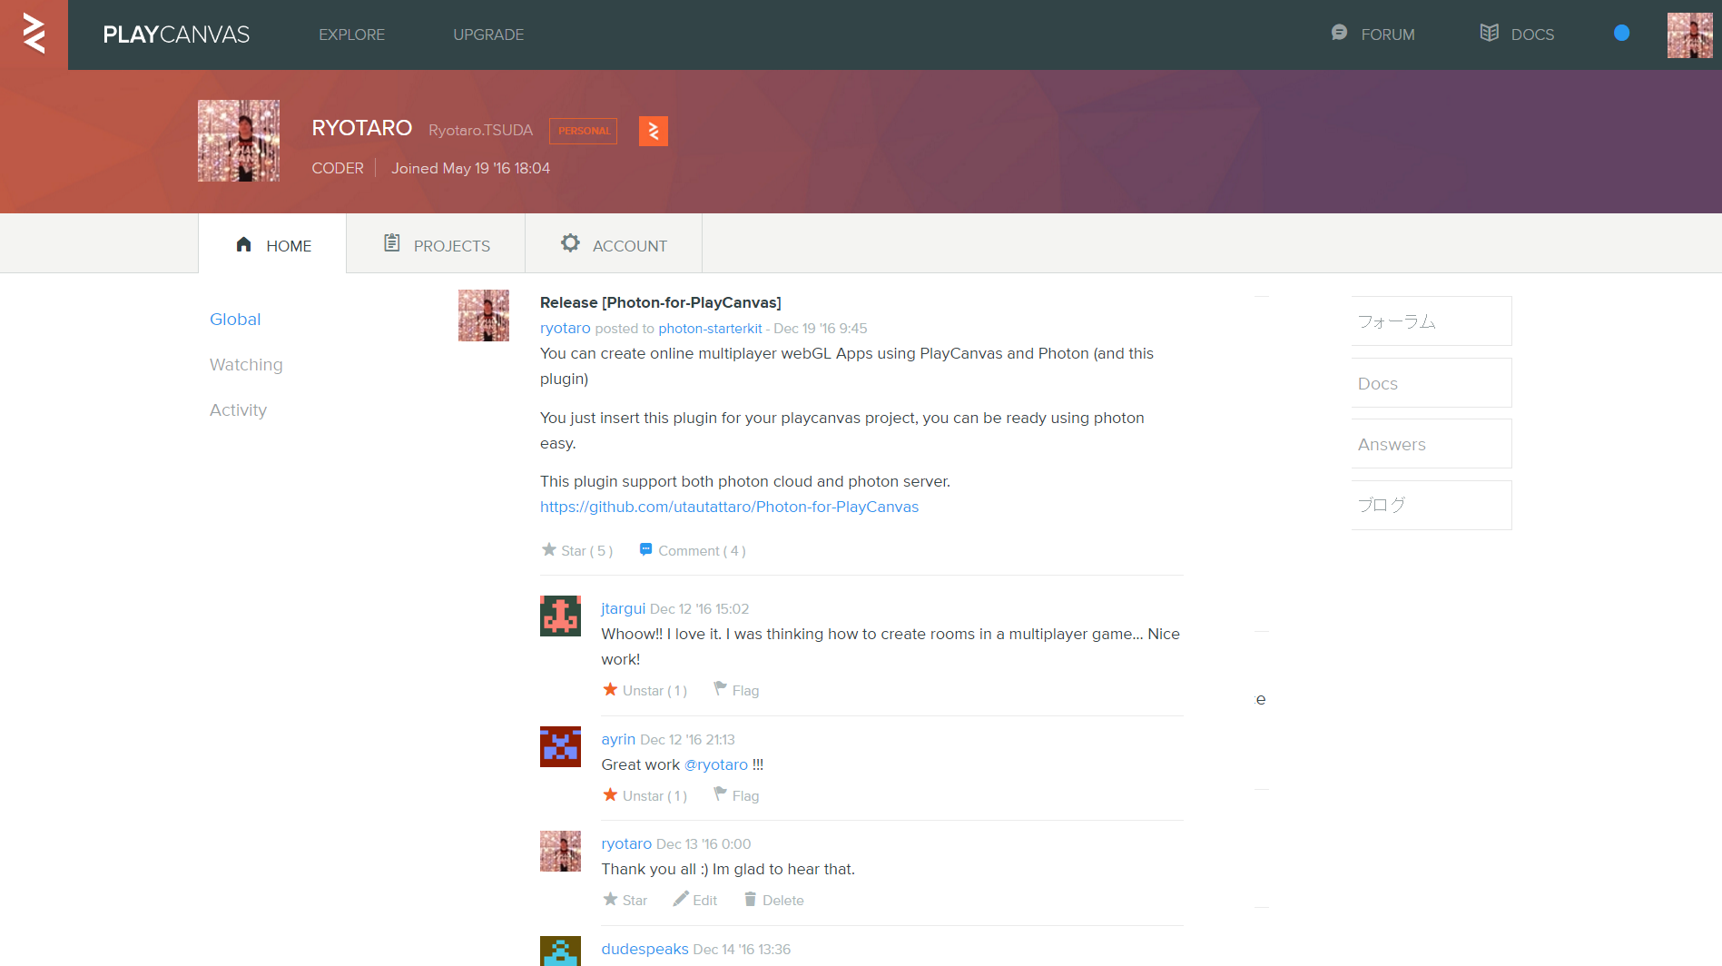Open the GitHub Photon-for-PlayCanvas URL

(x=729, y=507)
